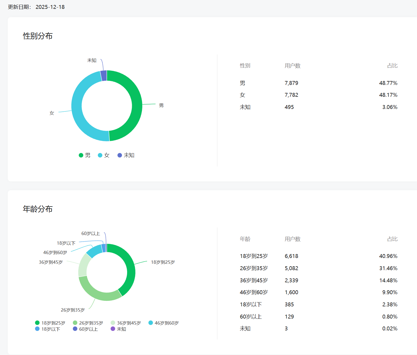
Task: Select the 46岁到60岁 row in age table
Action: [318, 292]
